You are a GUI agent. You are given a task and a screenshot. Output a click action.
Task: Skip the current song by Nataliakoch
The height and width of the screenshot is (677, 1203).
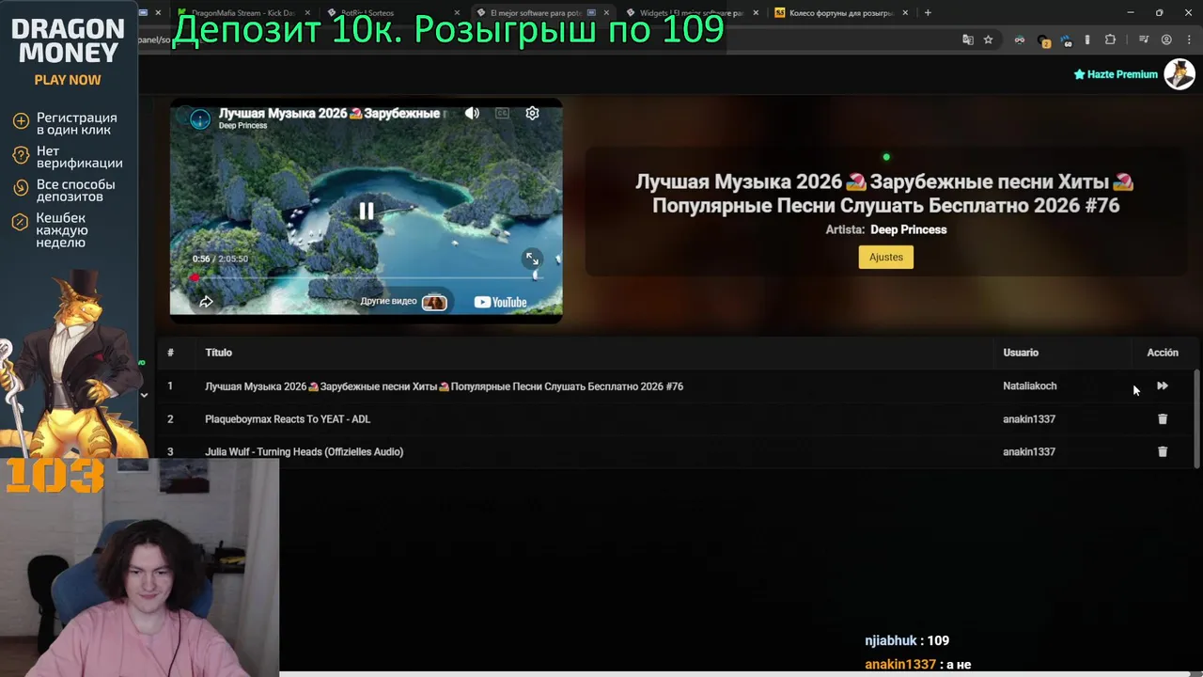point(1163,386)
